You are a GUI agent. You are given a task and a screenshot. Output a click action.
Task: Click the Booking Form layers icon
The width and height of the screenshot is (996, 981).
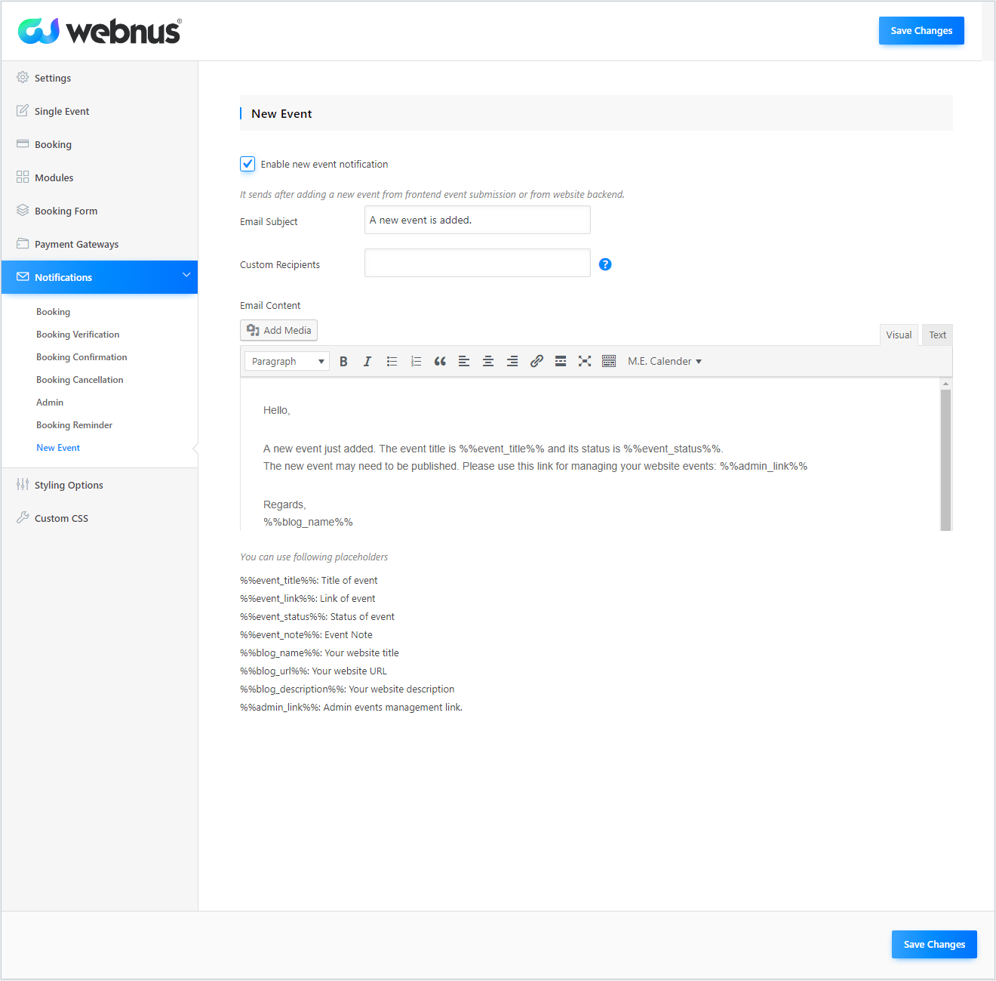point(23,210)
